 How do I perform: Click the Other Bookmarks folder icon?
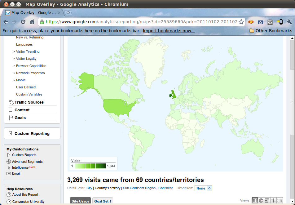click(252, 31)
